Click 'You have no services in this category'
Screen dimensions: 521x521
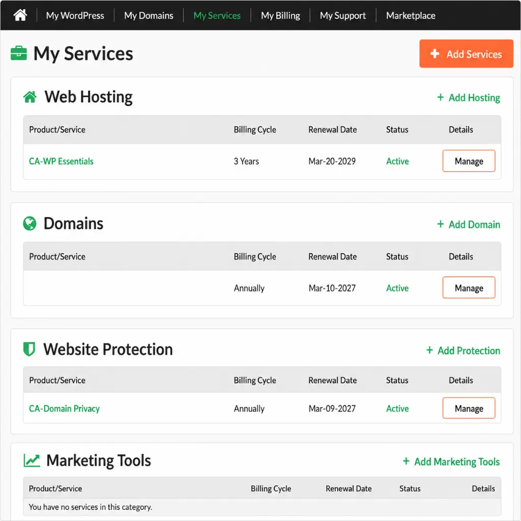pyautogui.click(x=91, y=507)
